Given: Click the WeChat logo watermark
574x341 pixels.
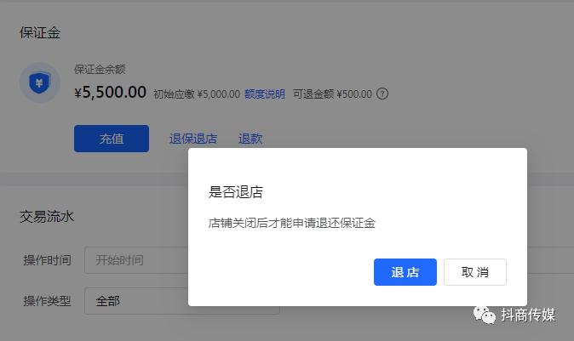Looking at the screenshot, I should 485,315.
